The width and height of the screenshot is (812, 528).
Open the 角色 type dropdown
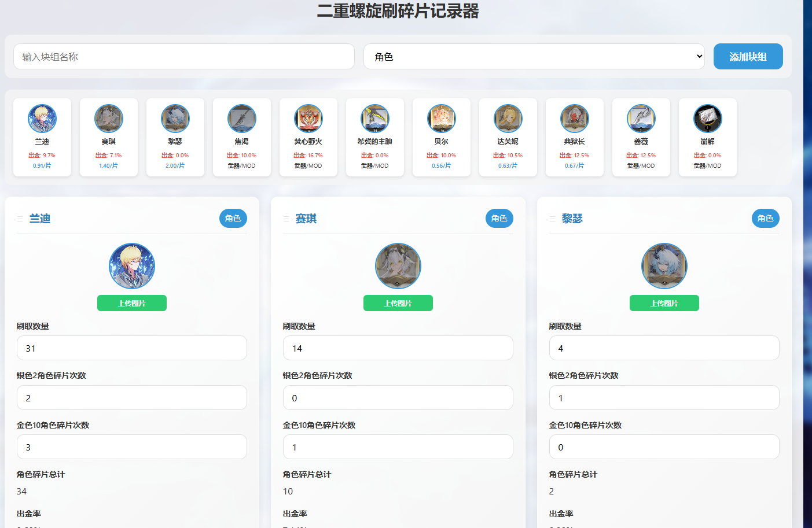pyautogui.click(x=534, y=57)
